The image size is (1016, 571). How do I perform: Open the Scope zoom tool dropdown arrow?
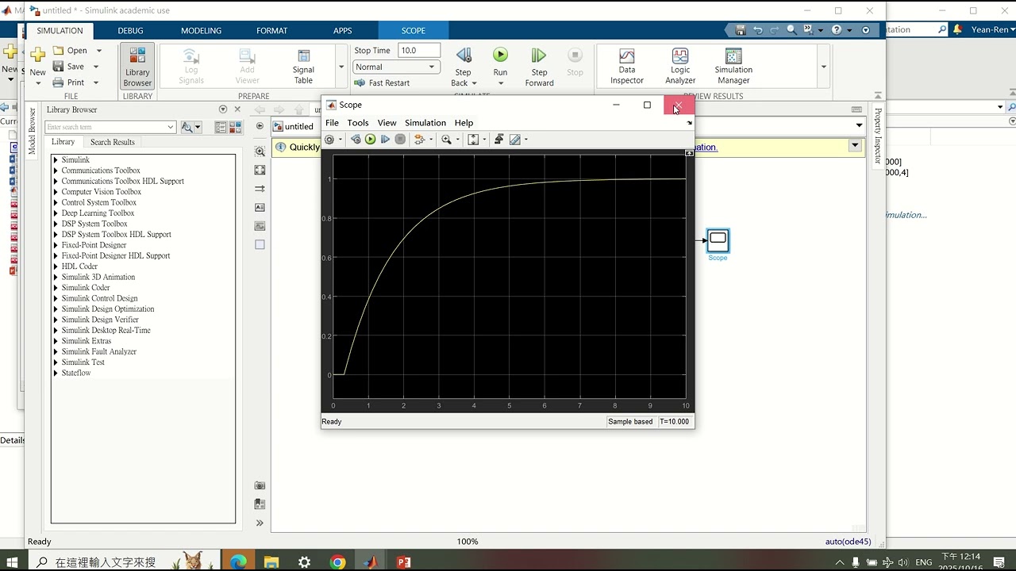tap(457, 140)
